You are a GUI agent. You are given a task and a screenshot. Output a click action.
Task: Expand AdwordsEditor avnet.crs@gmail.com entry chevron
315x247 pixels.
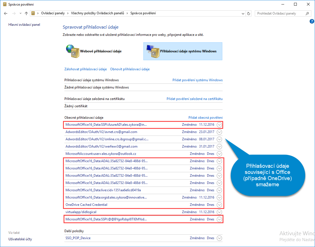[x=219, y=132]
